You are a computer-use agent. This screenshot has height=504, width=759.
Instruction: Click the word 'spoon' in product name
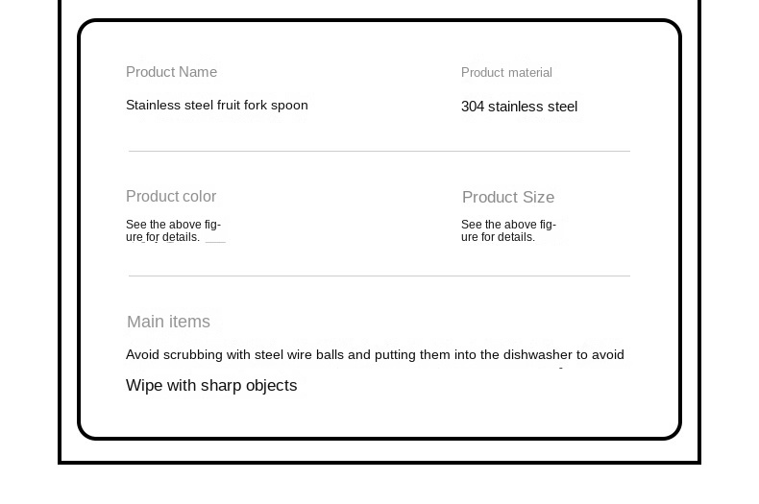(289, 106)
